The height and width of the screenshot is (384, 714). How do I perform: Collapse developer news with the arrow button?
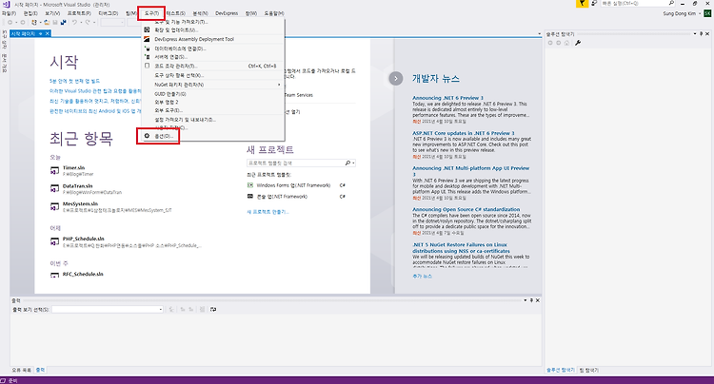tap(396, 79)
